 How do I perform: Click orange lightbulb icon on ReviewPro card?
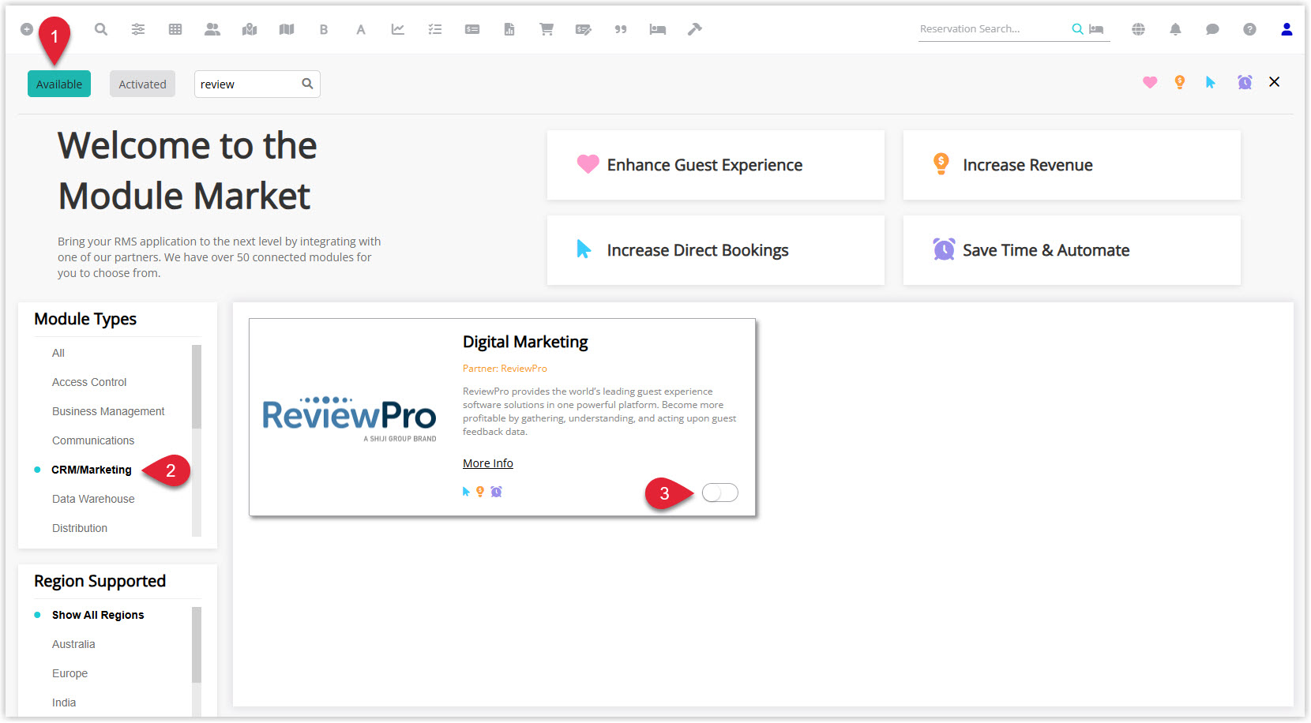(x=480, y=492)
